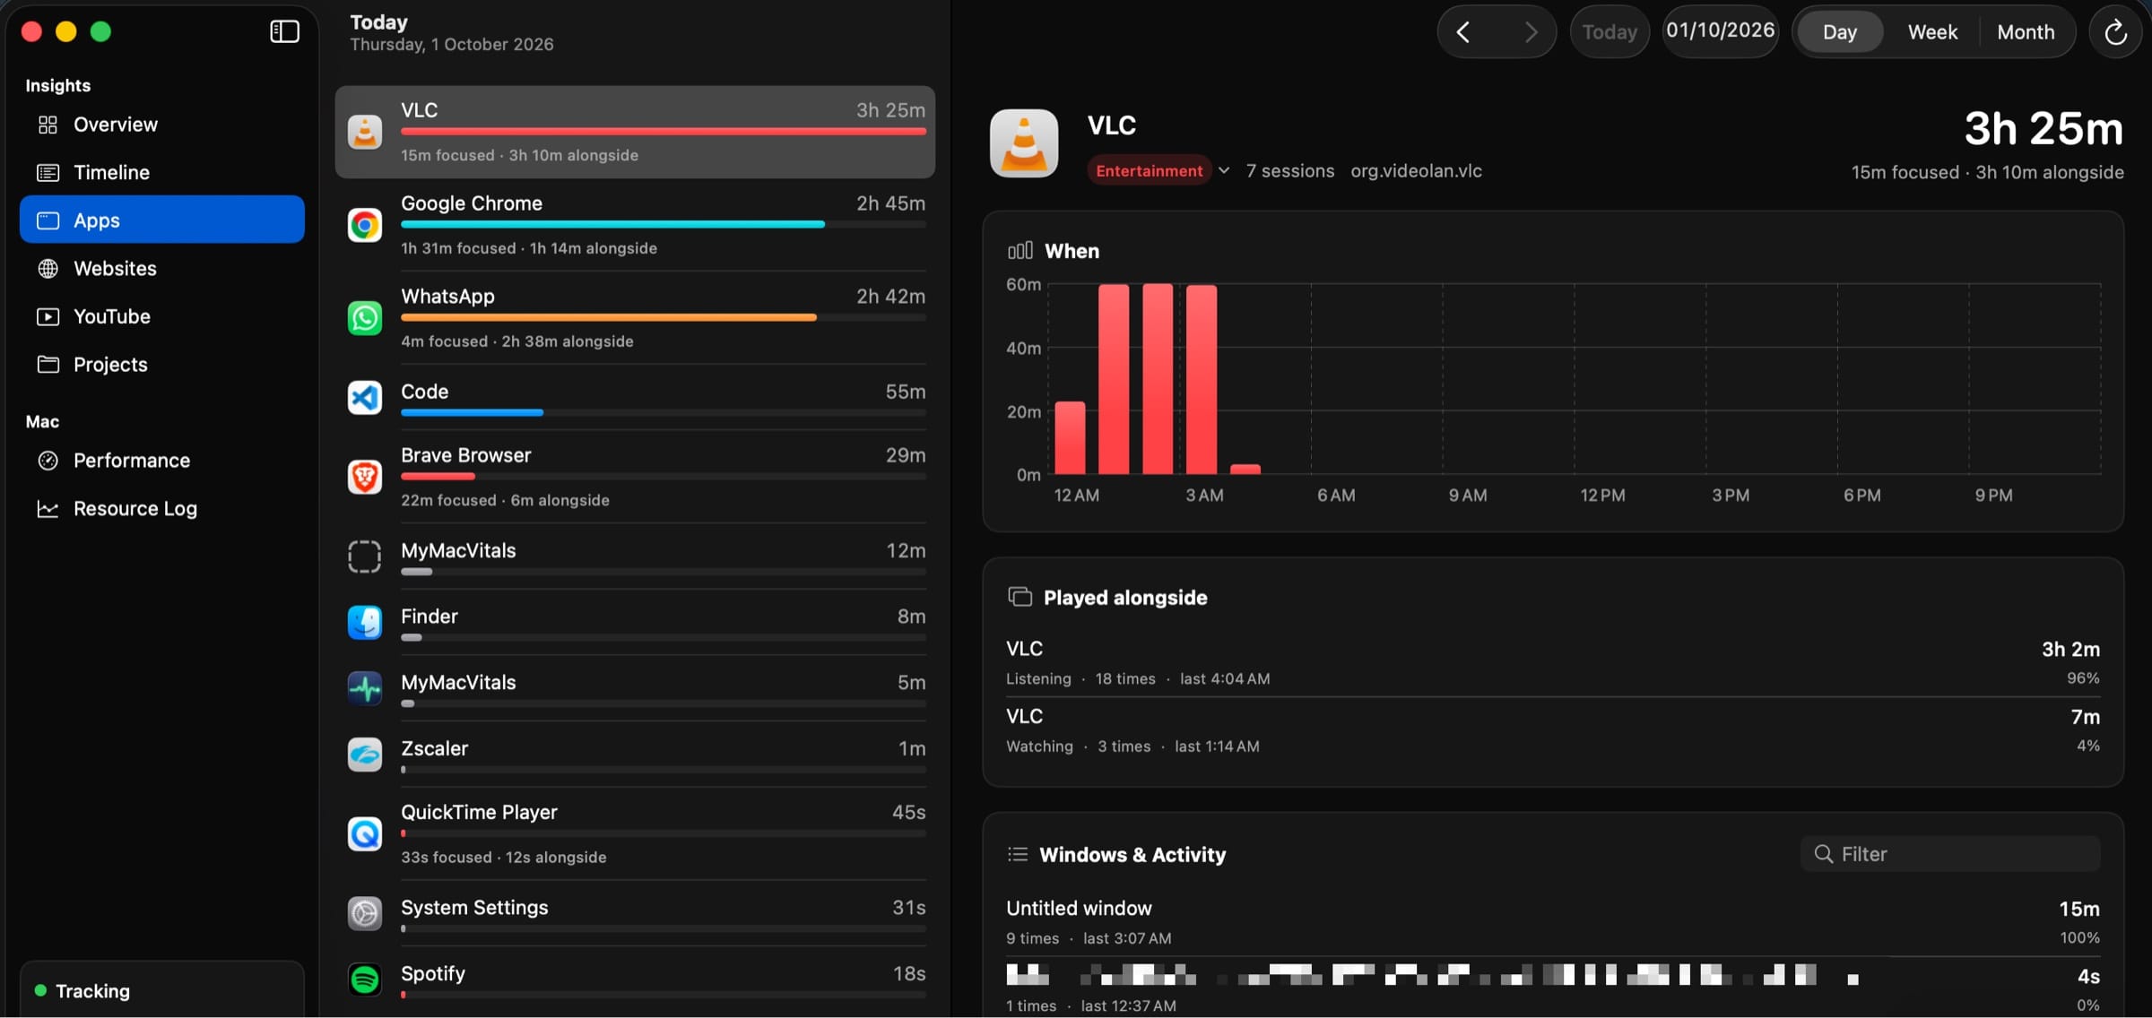Select the Zscaler app icon
This screenshot has width=2152, height=1018.
click(365, 755)
